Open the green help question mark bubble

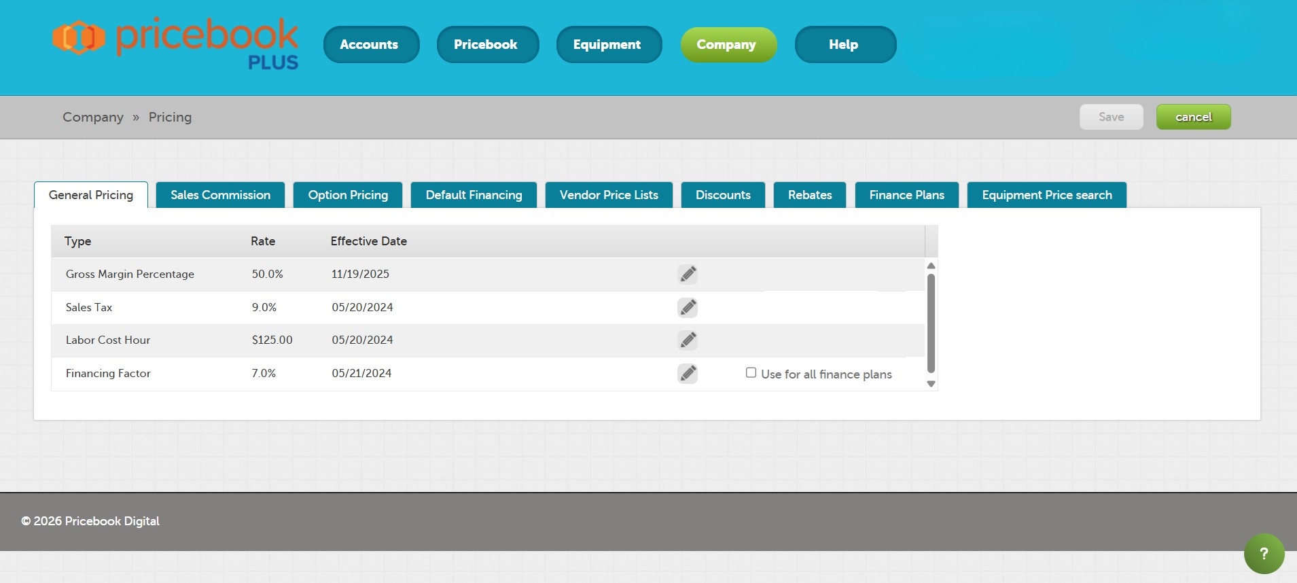point(1264,554)
